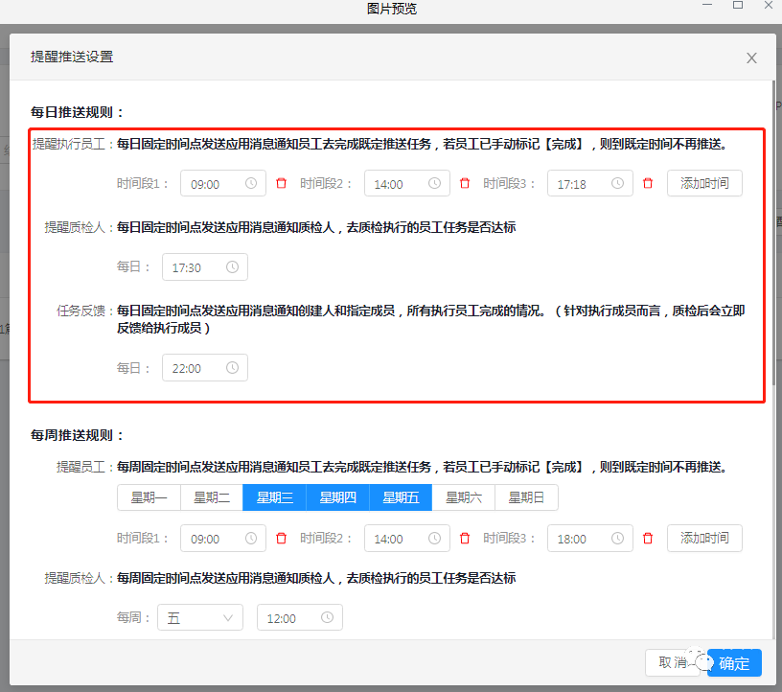
Task: Edit daily 时间段3 17:18 time field
Action: pos(590,183)
